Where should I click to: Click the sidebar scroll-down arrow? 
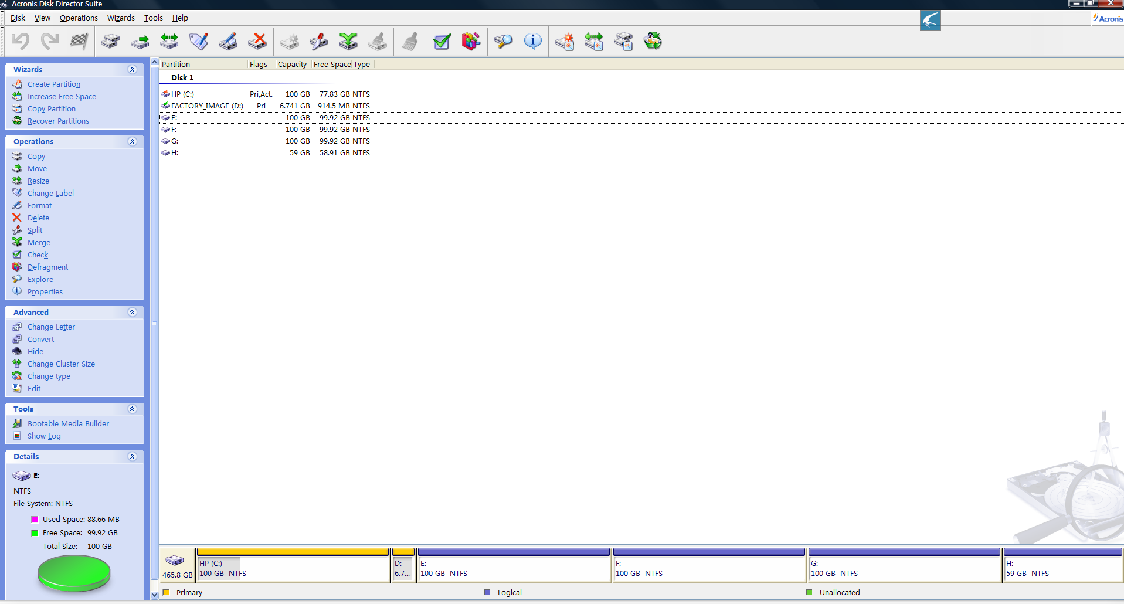(155, 595)
